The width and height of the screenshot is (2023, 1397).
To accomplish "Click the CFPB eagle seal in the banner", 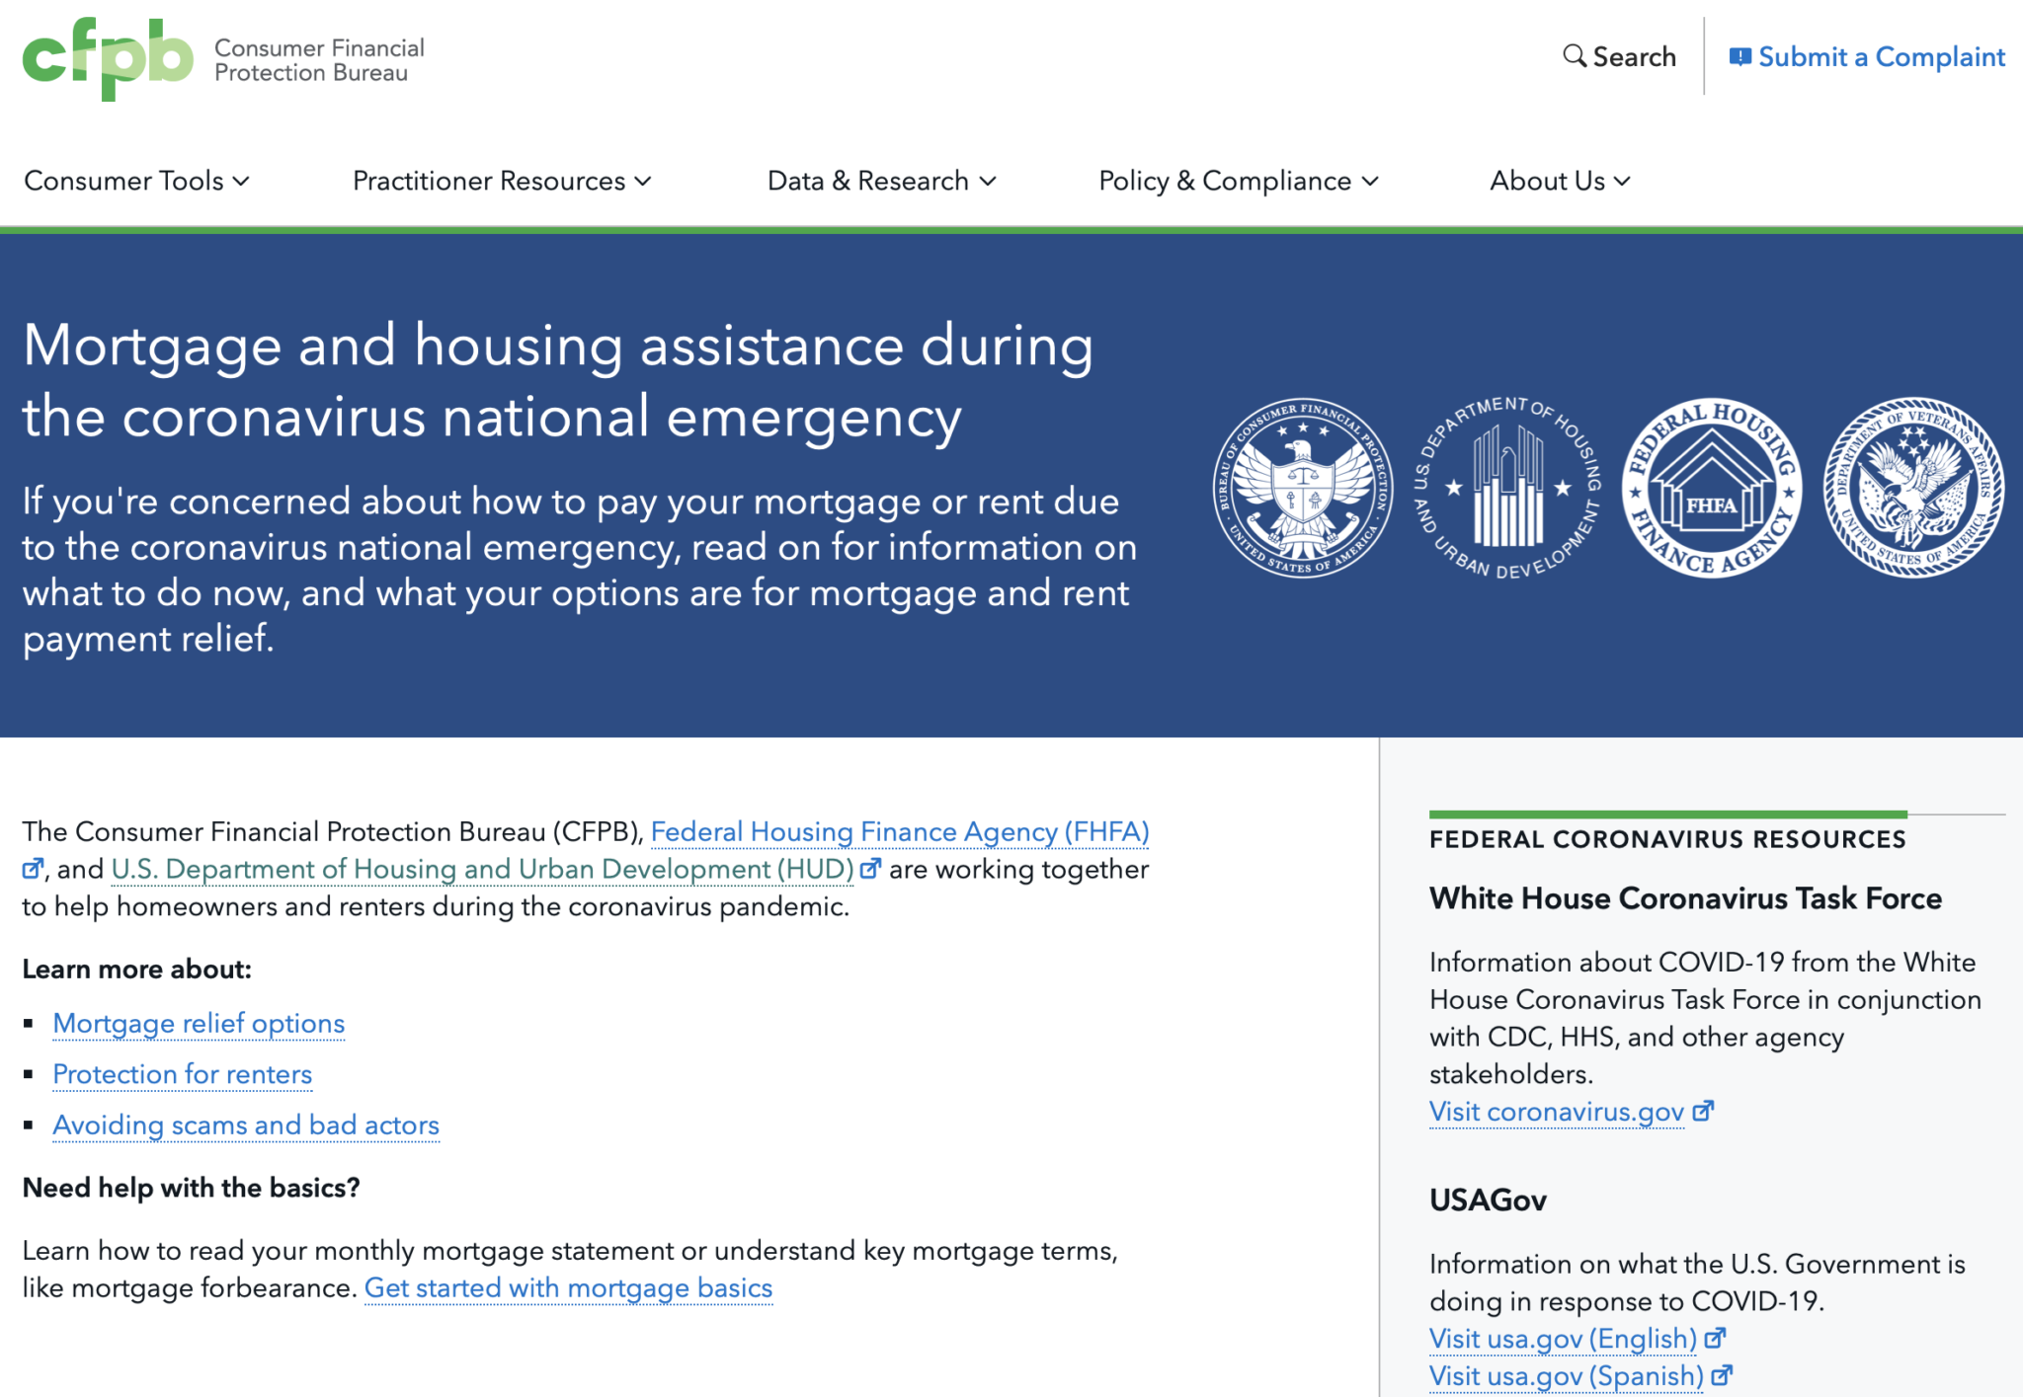I will pyautogui.click(x=1304, y=491).
